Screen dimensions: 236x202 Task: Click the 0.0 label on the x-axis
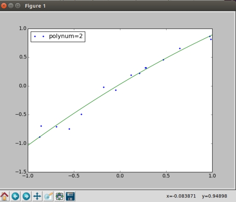coord(120,176)
